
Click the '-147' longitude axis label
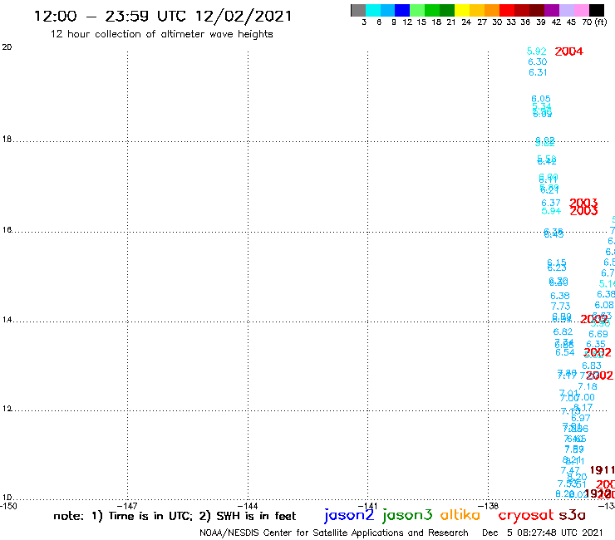[x=127, y=506]
